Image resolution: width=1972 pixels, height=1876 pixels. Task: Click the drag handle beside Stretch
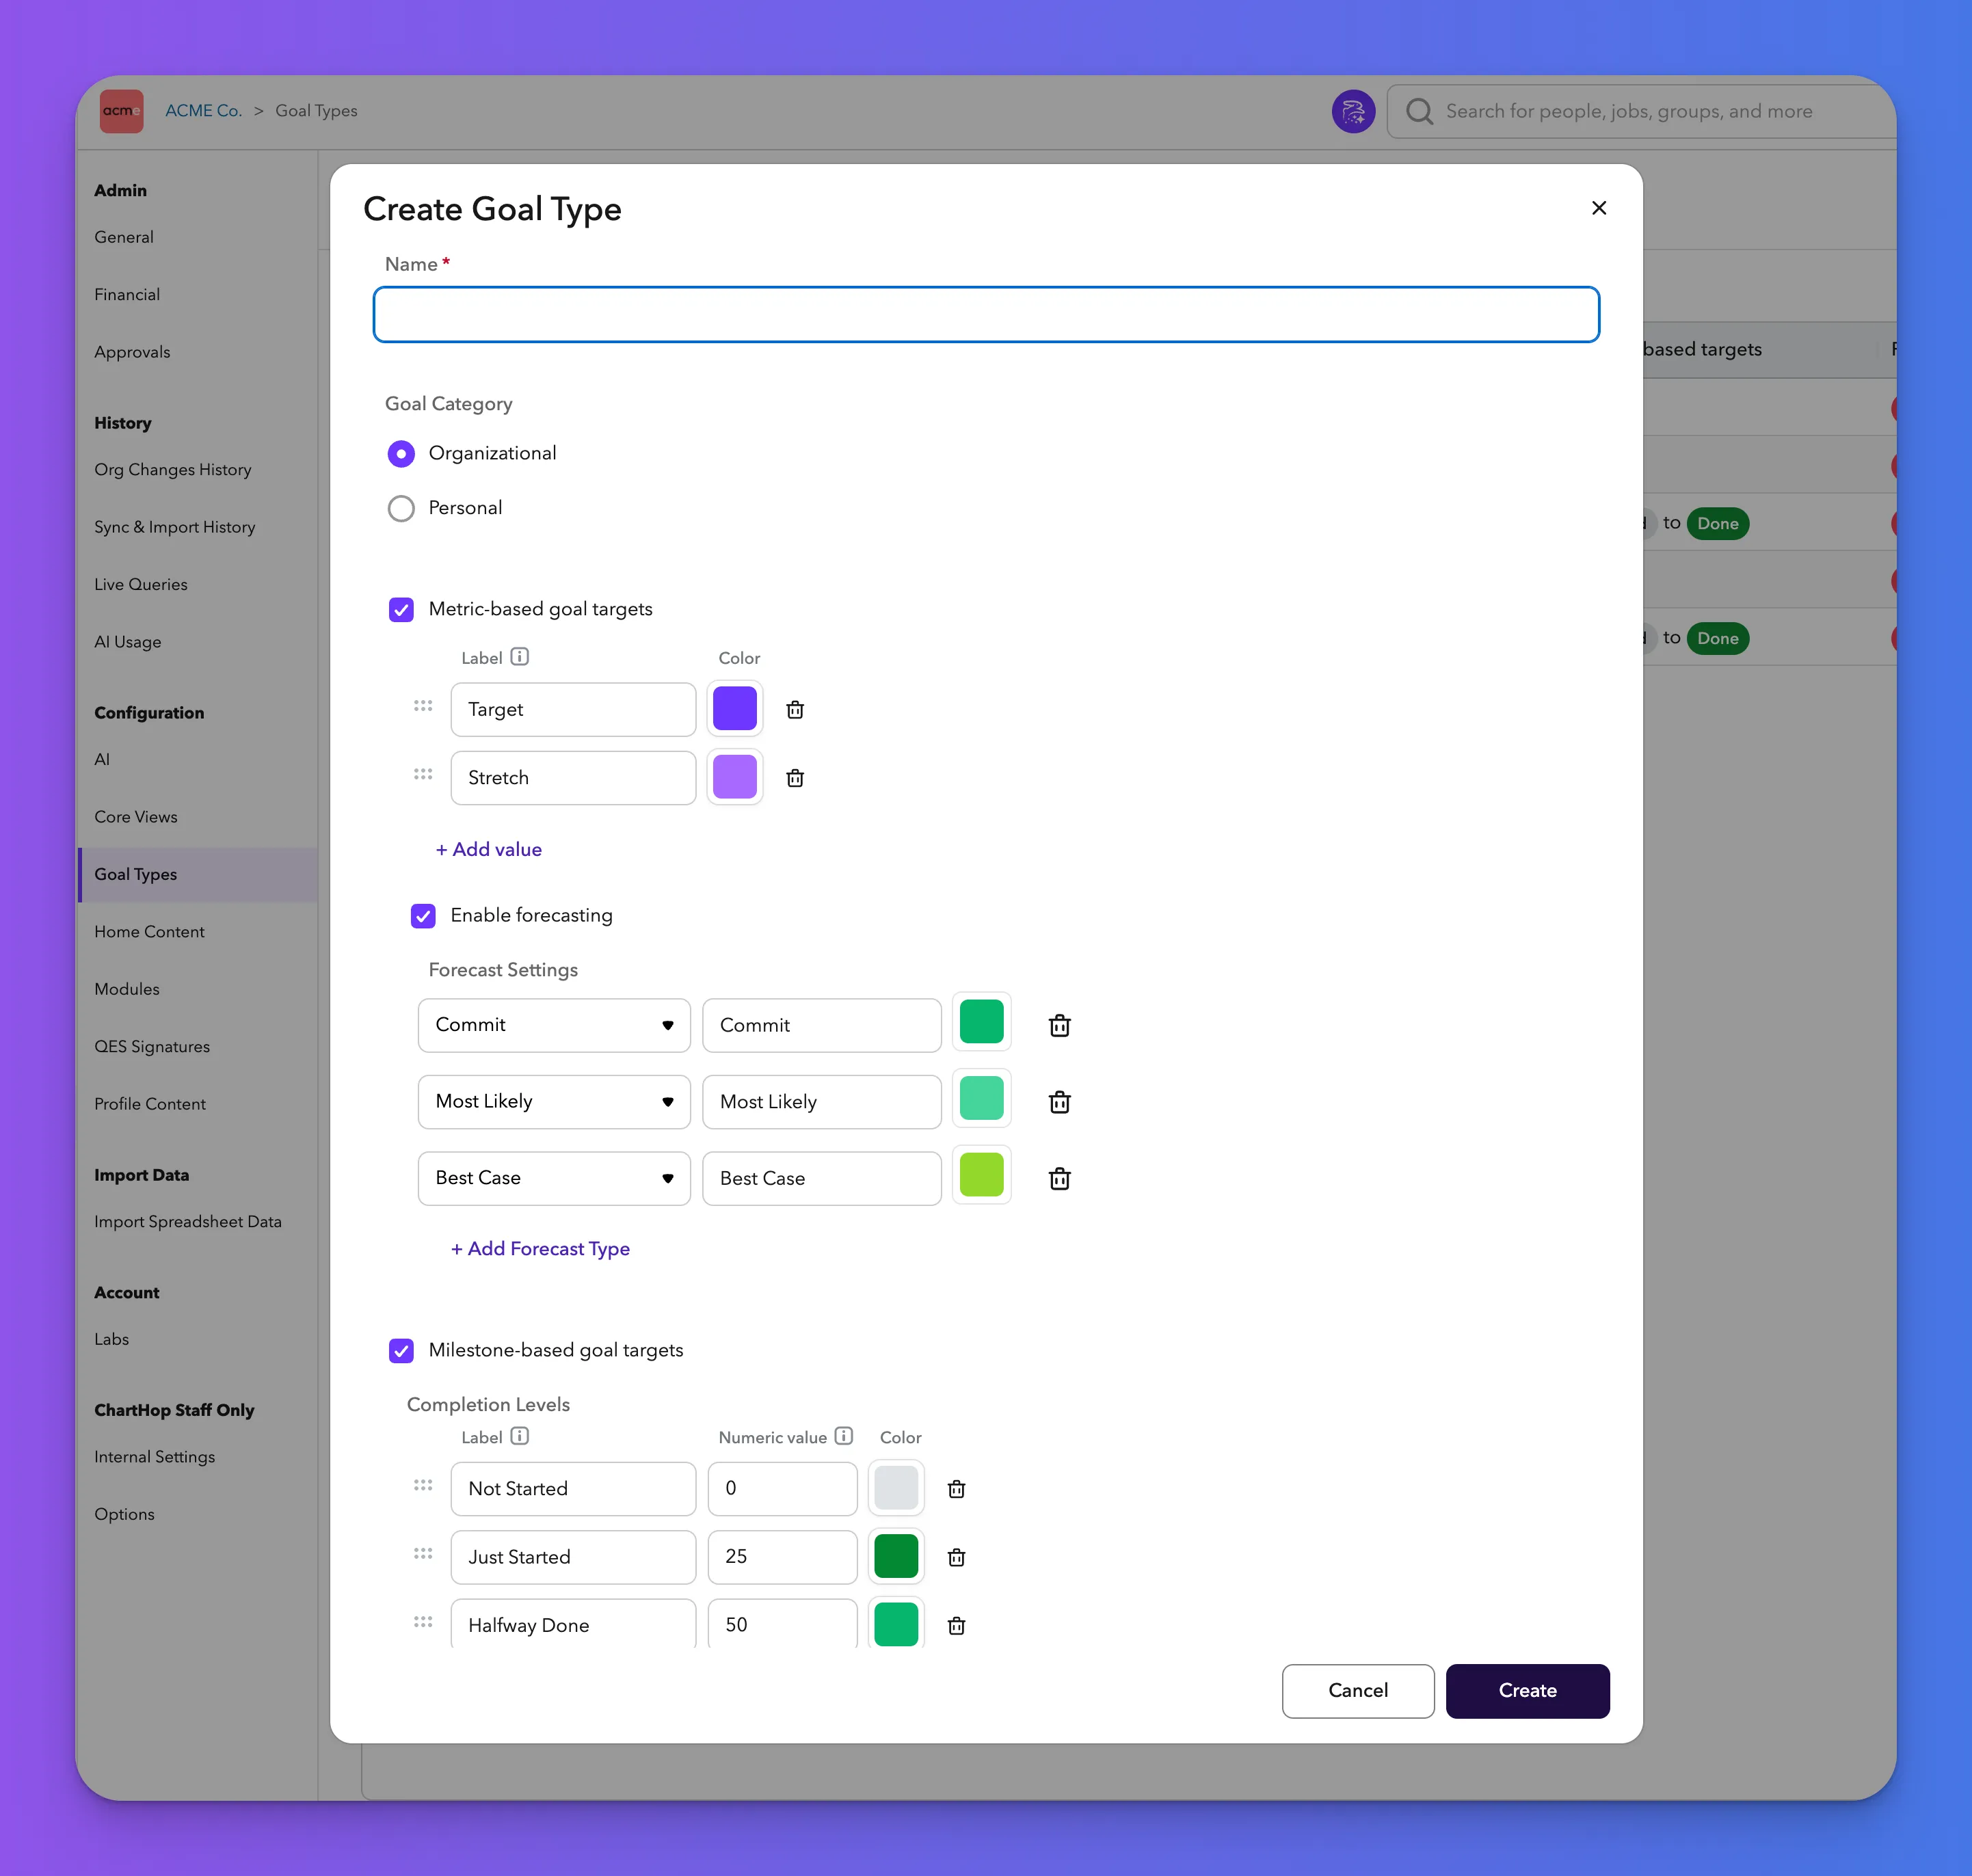tap(423, 774)
